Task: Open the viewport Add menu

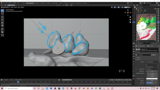Action: pos(19,7)
